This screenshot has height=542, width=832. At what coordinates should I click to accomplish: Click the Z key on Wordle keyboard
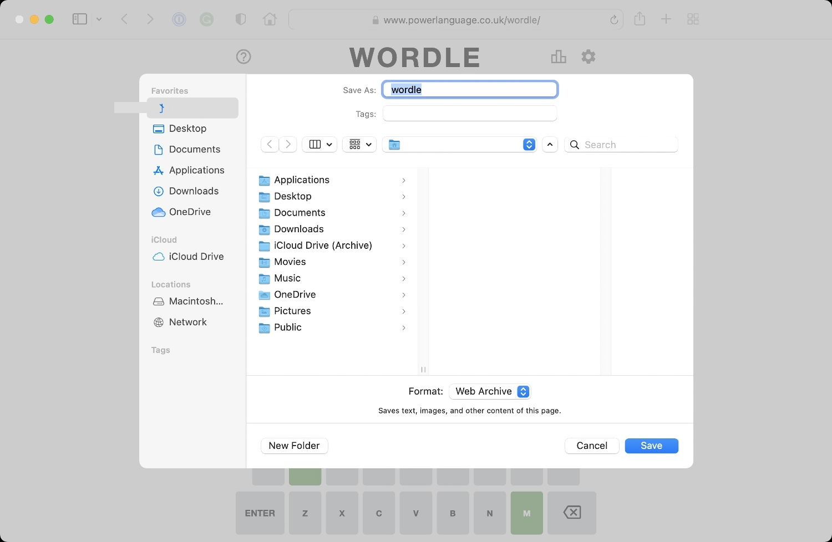coord(305,513)
